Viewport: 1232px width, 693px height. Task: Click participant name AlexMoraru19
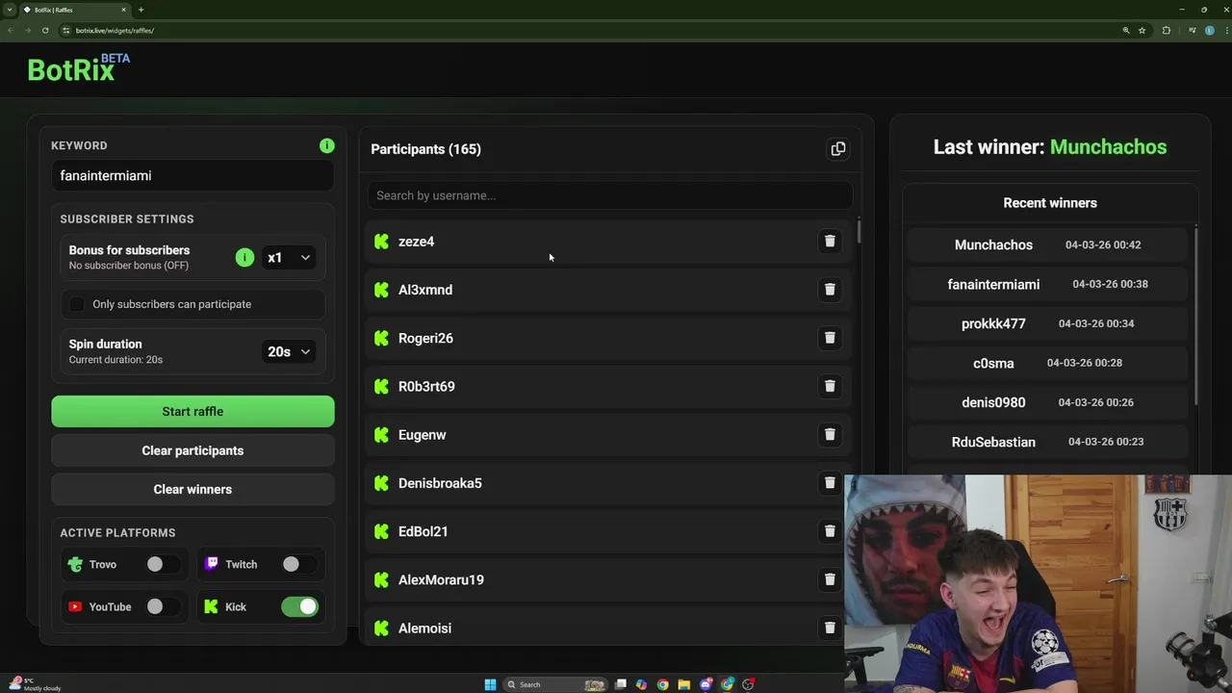pos(441,579)
